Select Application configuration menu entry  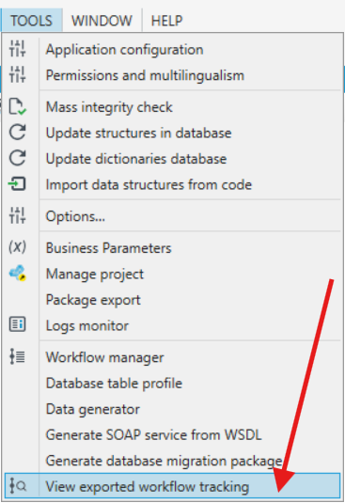[x=173, y=50]
